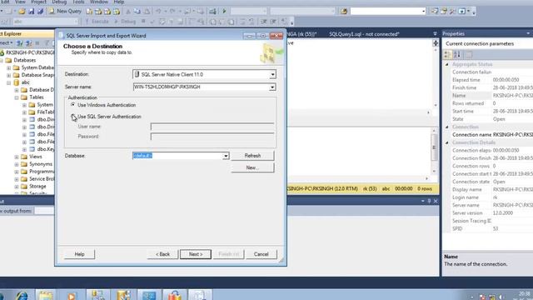The width and height of the screenshot is (533, 300).
Task: Click the Connect dropdown in Object Explorer
Action: 6,43
